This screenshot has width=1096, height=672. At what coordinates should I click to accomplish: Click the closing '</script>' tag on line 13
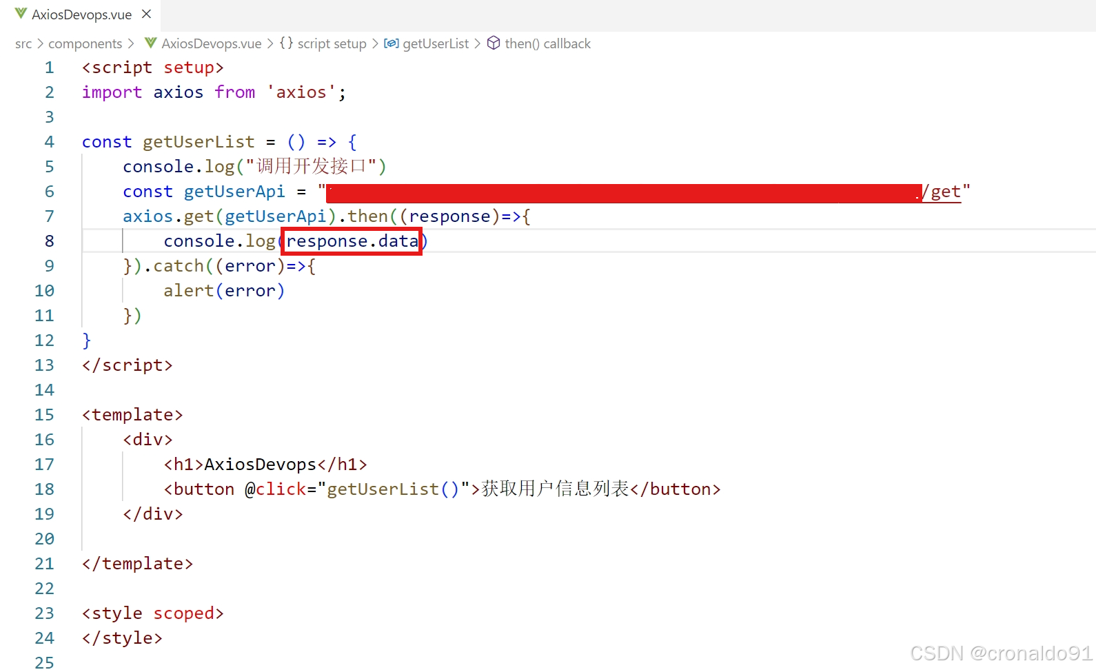(128, 365)
